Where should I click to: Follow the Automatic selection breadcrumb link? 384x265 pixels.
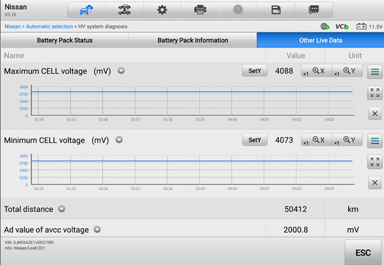tap(50, 26)
